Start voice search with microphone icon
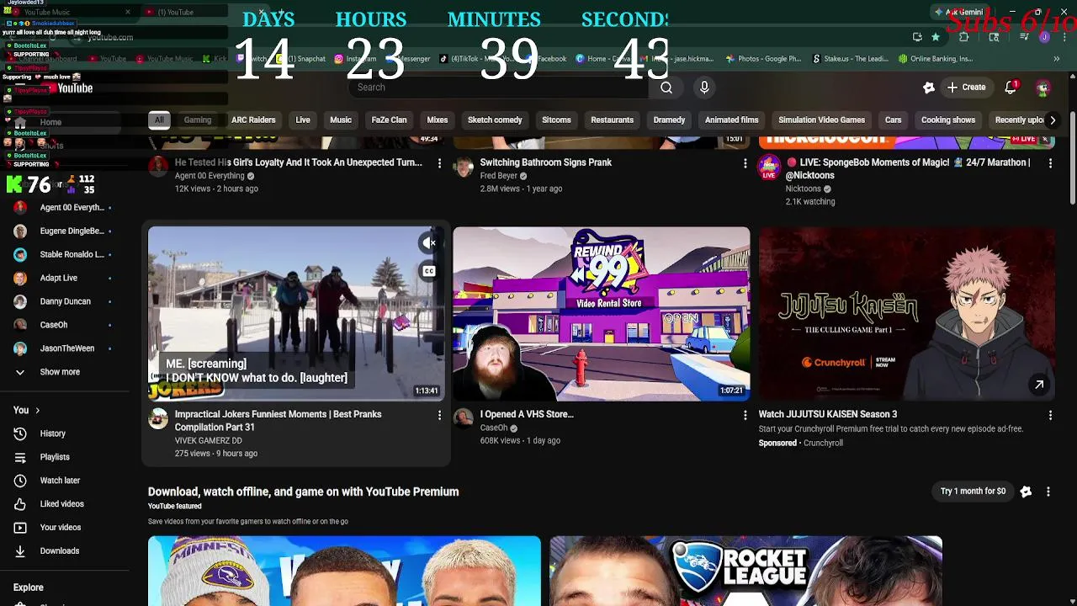This screenshot has height=606, width=1077. pos(704,88)
